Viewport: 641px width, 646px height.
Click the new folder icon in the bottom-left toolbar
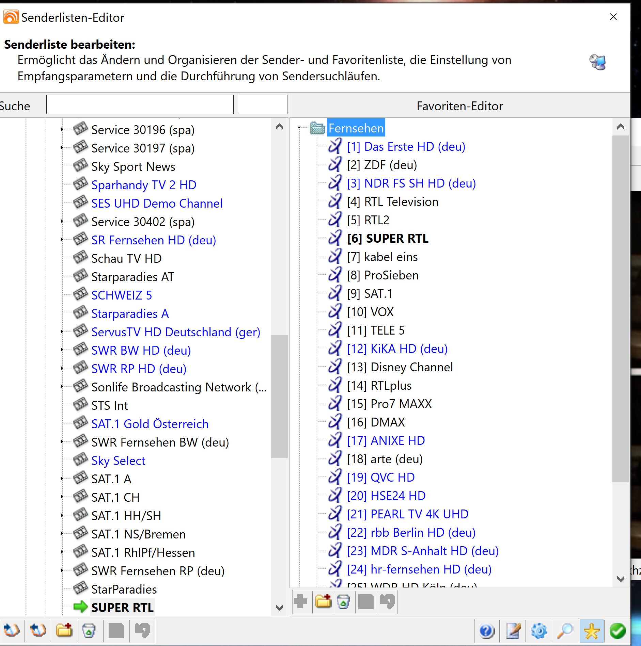[x=64, y=631]
